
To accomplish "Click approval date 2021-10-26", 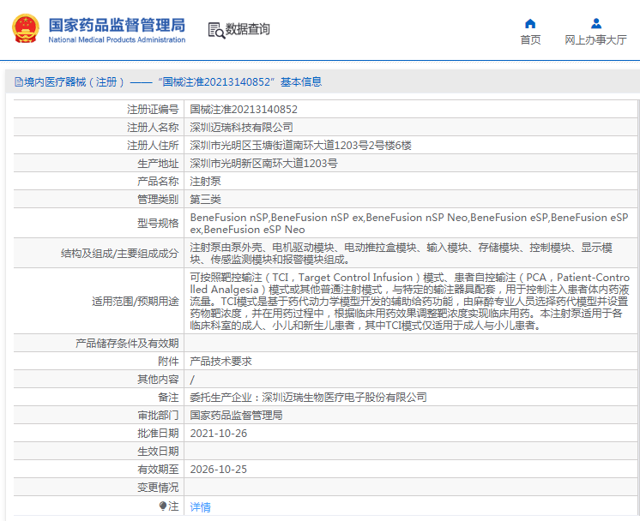I will pos(219,433).
